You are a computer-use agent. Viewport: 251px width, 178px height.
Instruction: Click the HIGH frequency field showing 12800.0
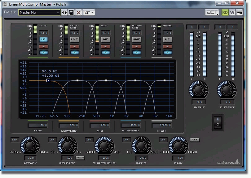pyautogui.click(x=162, y=125)
